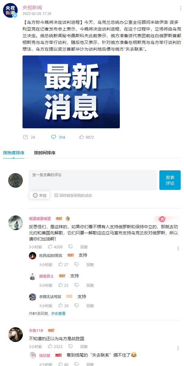Switch to 按时间排序 tab
The width and height of the screenshot is (184, 366).
(x=45, y=153)
